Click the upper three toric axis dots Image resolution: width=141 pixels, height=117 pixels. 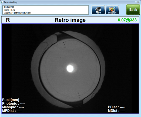(x=64, y=45)
